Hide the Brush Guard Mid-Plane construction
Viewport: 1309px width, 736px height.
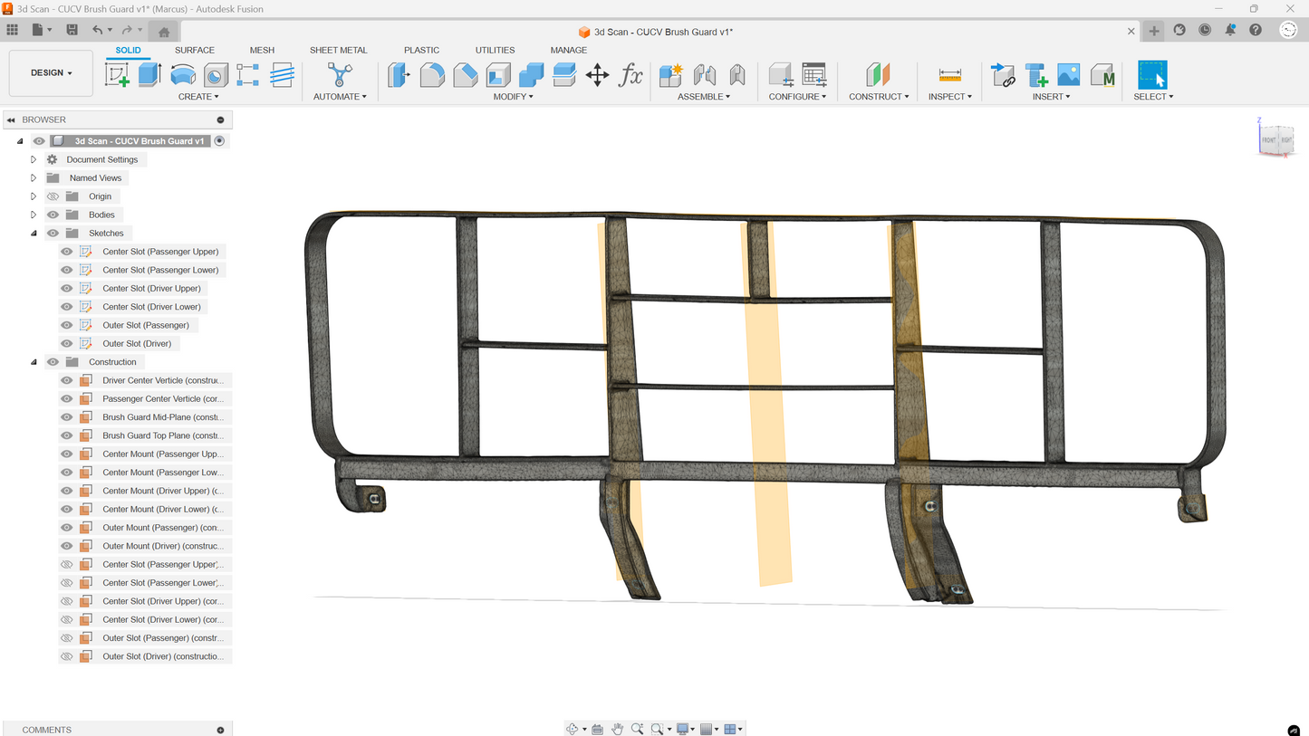point(67,417)
